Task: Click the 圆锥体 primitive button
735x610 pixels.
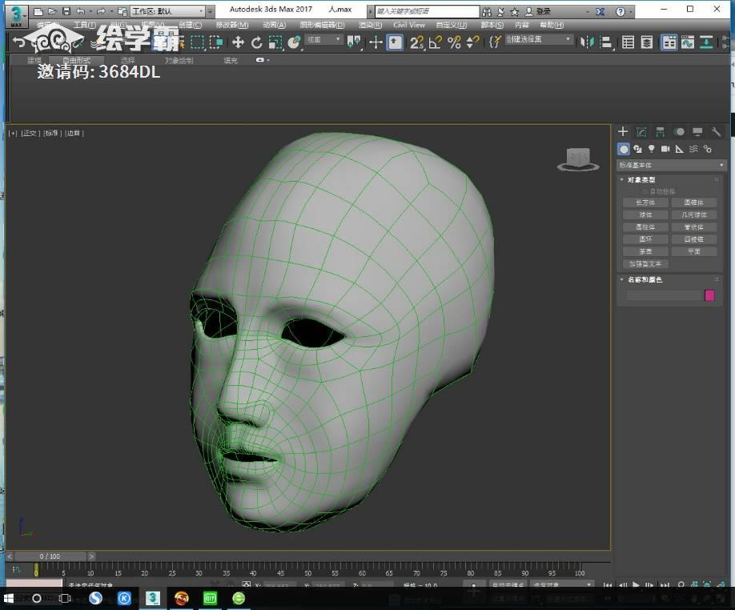Action: (x=693, y=203)
